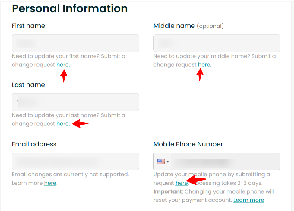Screen dimensions: 294x211
Task: Click the US flag icon
Action: click(161, 162)
